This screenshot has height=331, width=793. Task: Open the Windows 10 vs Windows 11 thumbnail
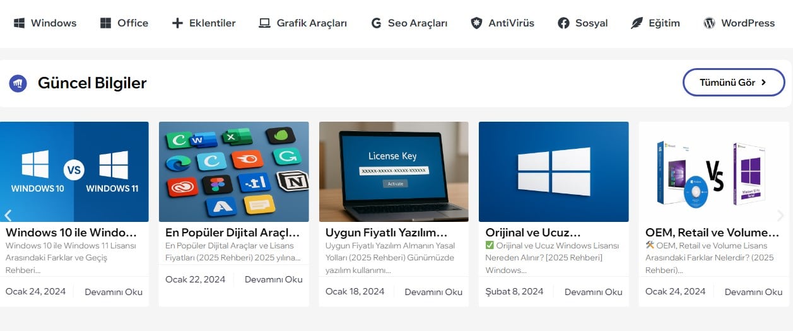[74, 171]
